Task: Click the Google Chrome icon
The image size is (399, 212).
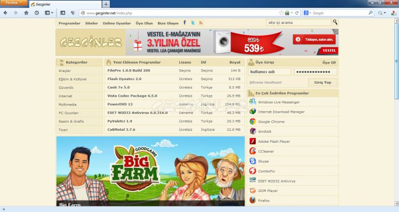Action: [252, 122]
